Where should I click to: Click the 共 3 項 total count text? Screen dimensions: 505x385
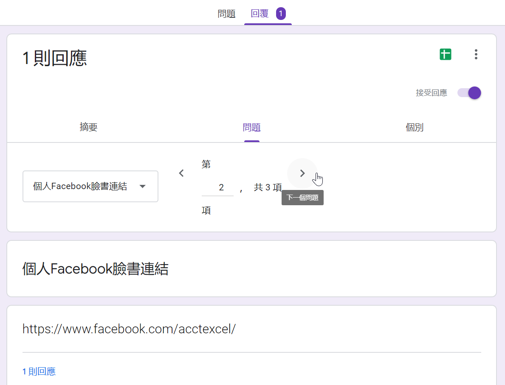pos(268,187)
